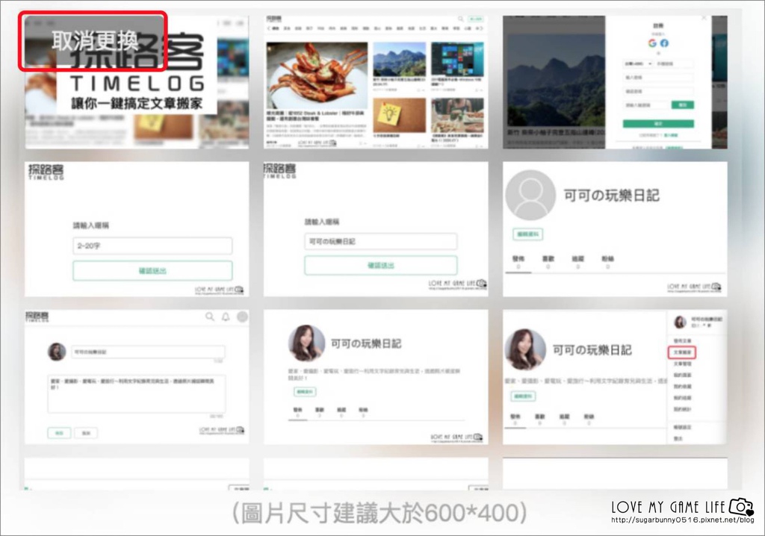765x536 pixels.
Task: Click the text (圖片尺寸建議大於600*400)
Action: (x=379, y=513)
